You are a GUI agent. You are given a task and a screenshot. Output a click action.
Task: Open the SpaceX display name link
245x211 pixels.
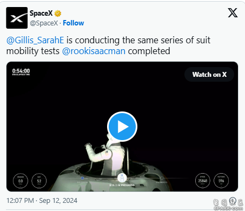click(41, 13)
